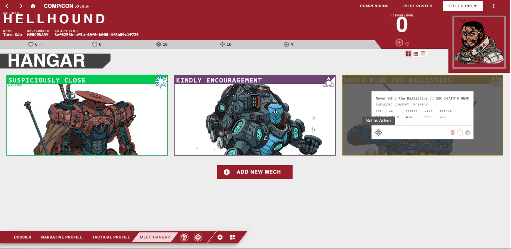
Task: Switch to the Dossier tab
Action: (22, 237)
